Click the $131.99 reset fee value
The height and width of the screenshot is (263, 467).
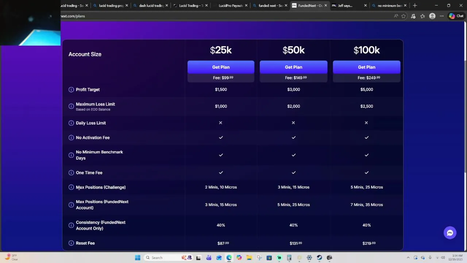click(x=296, y=243)
